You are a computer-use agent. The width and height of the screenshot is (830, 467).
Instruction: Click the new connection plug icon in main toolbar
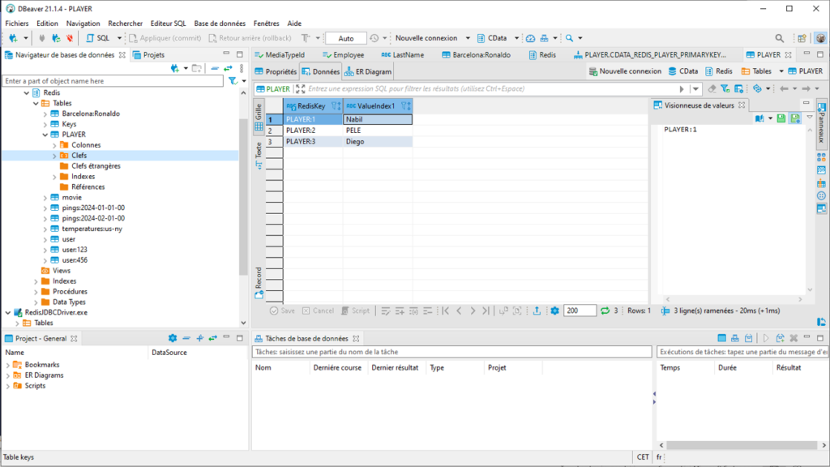pos(13,38)
